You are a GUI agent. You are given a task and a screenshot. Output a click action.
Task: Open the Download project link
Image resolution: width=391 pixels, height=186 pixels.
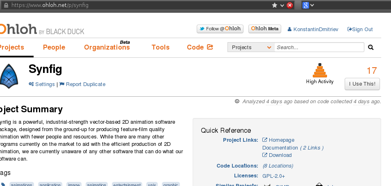[277, 155]
